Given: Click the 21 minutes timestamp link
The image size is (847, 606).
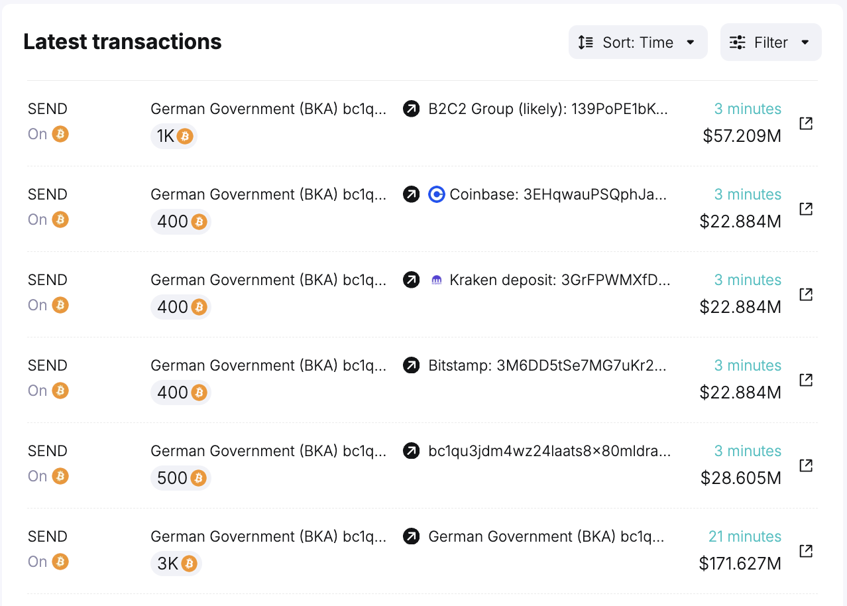Looking at the screenshot, I should (x=744, y=536).
